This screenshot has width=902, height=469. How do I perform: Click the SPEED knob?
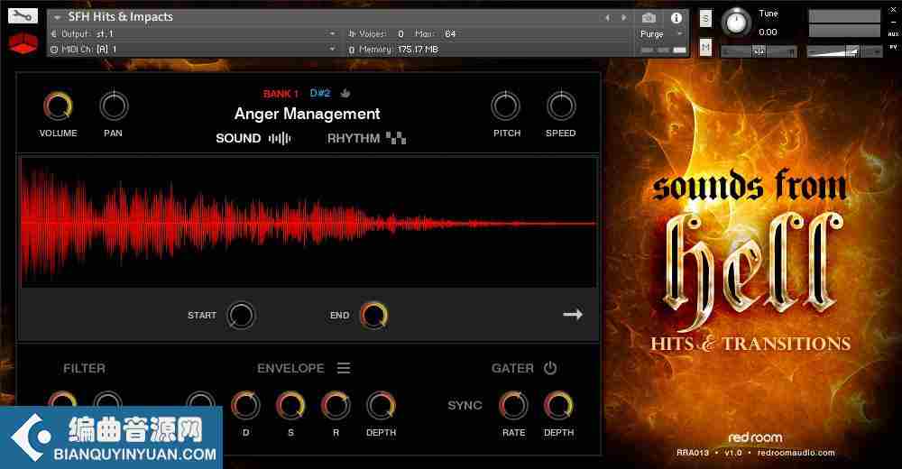(x=561, y=106)
